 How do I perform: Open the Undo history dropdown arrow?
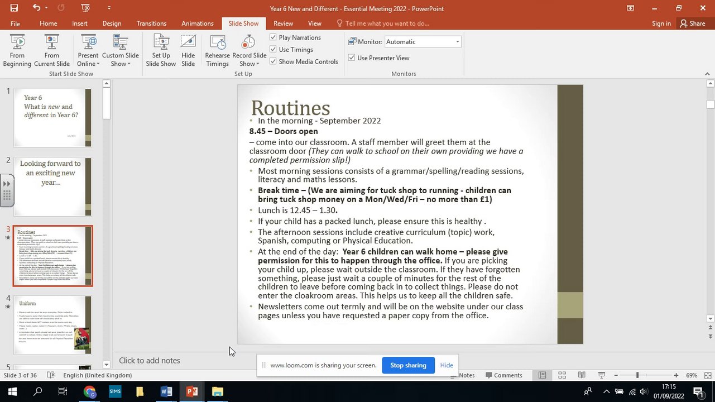(46, 8)
